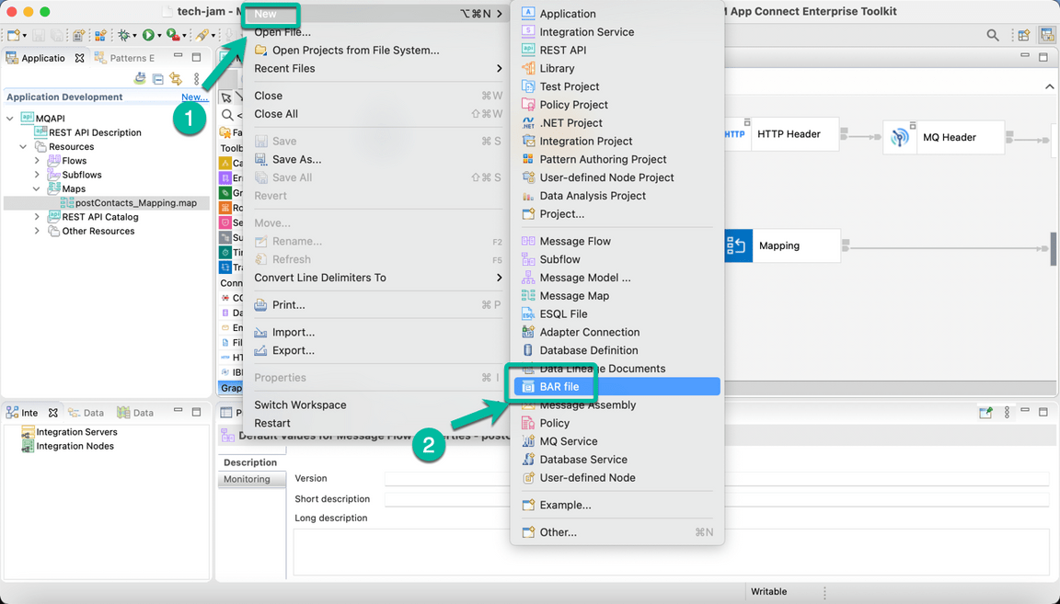Click the New wizard toolbar icon
This screenshot has width=1060, height=604.
15,34
